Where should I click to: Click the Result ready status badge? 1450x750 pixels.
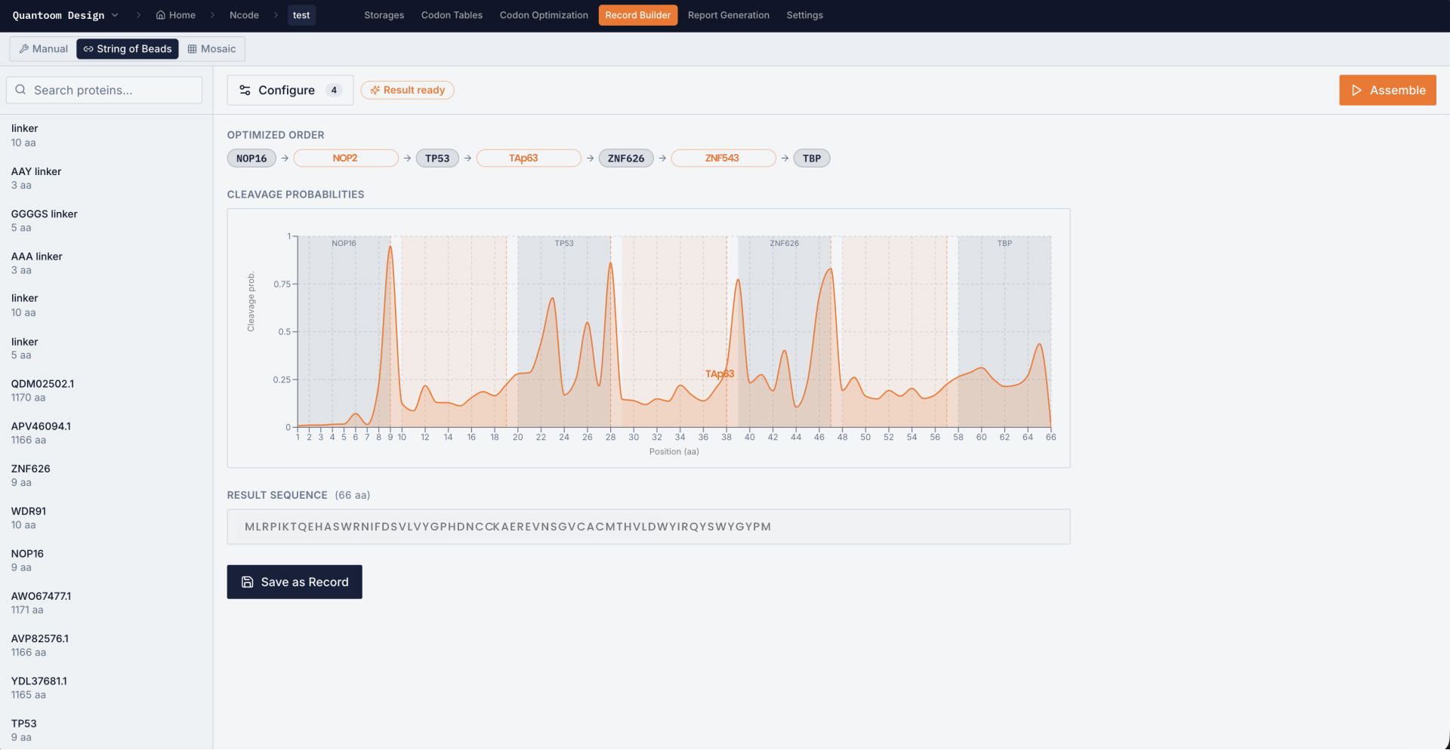[407, 90]
